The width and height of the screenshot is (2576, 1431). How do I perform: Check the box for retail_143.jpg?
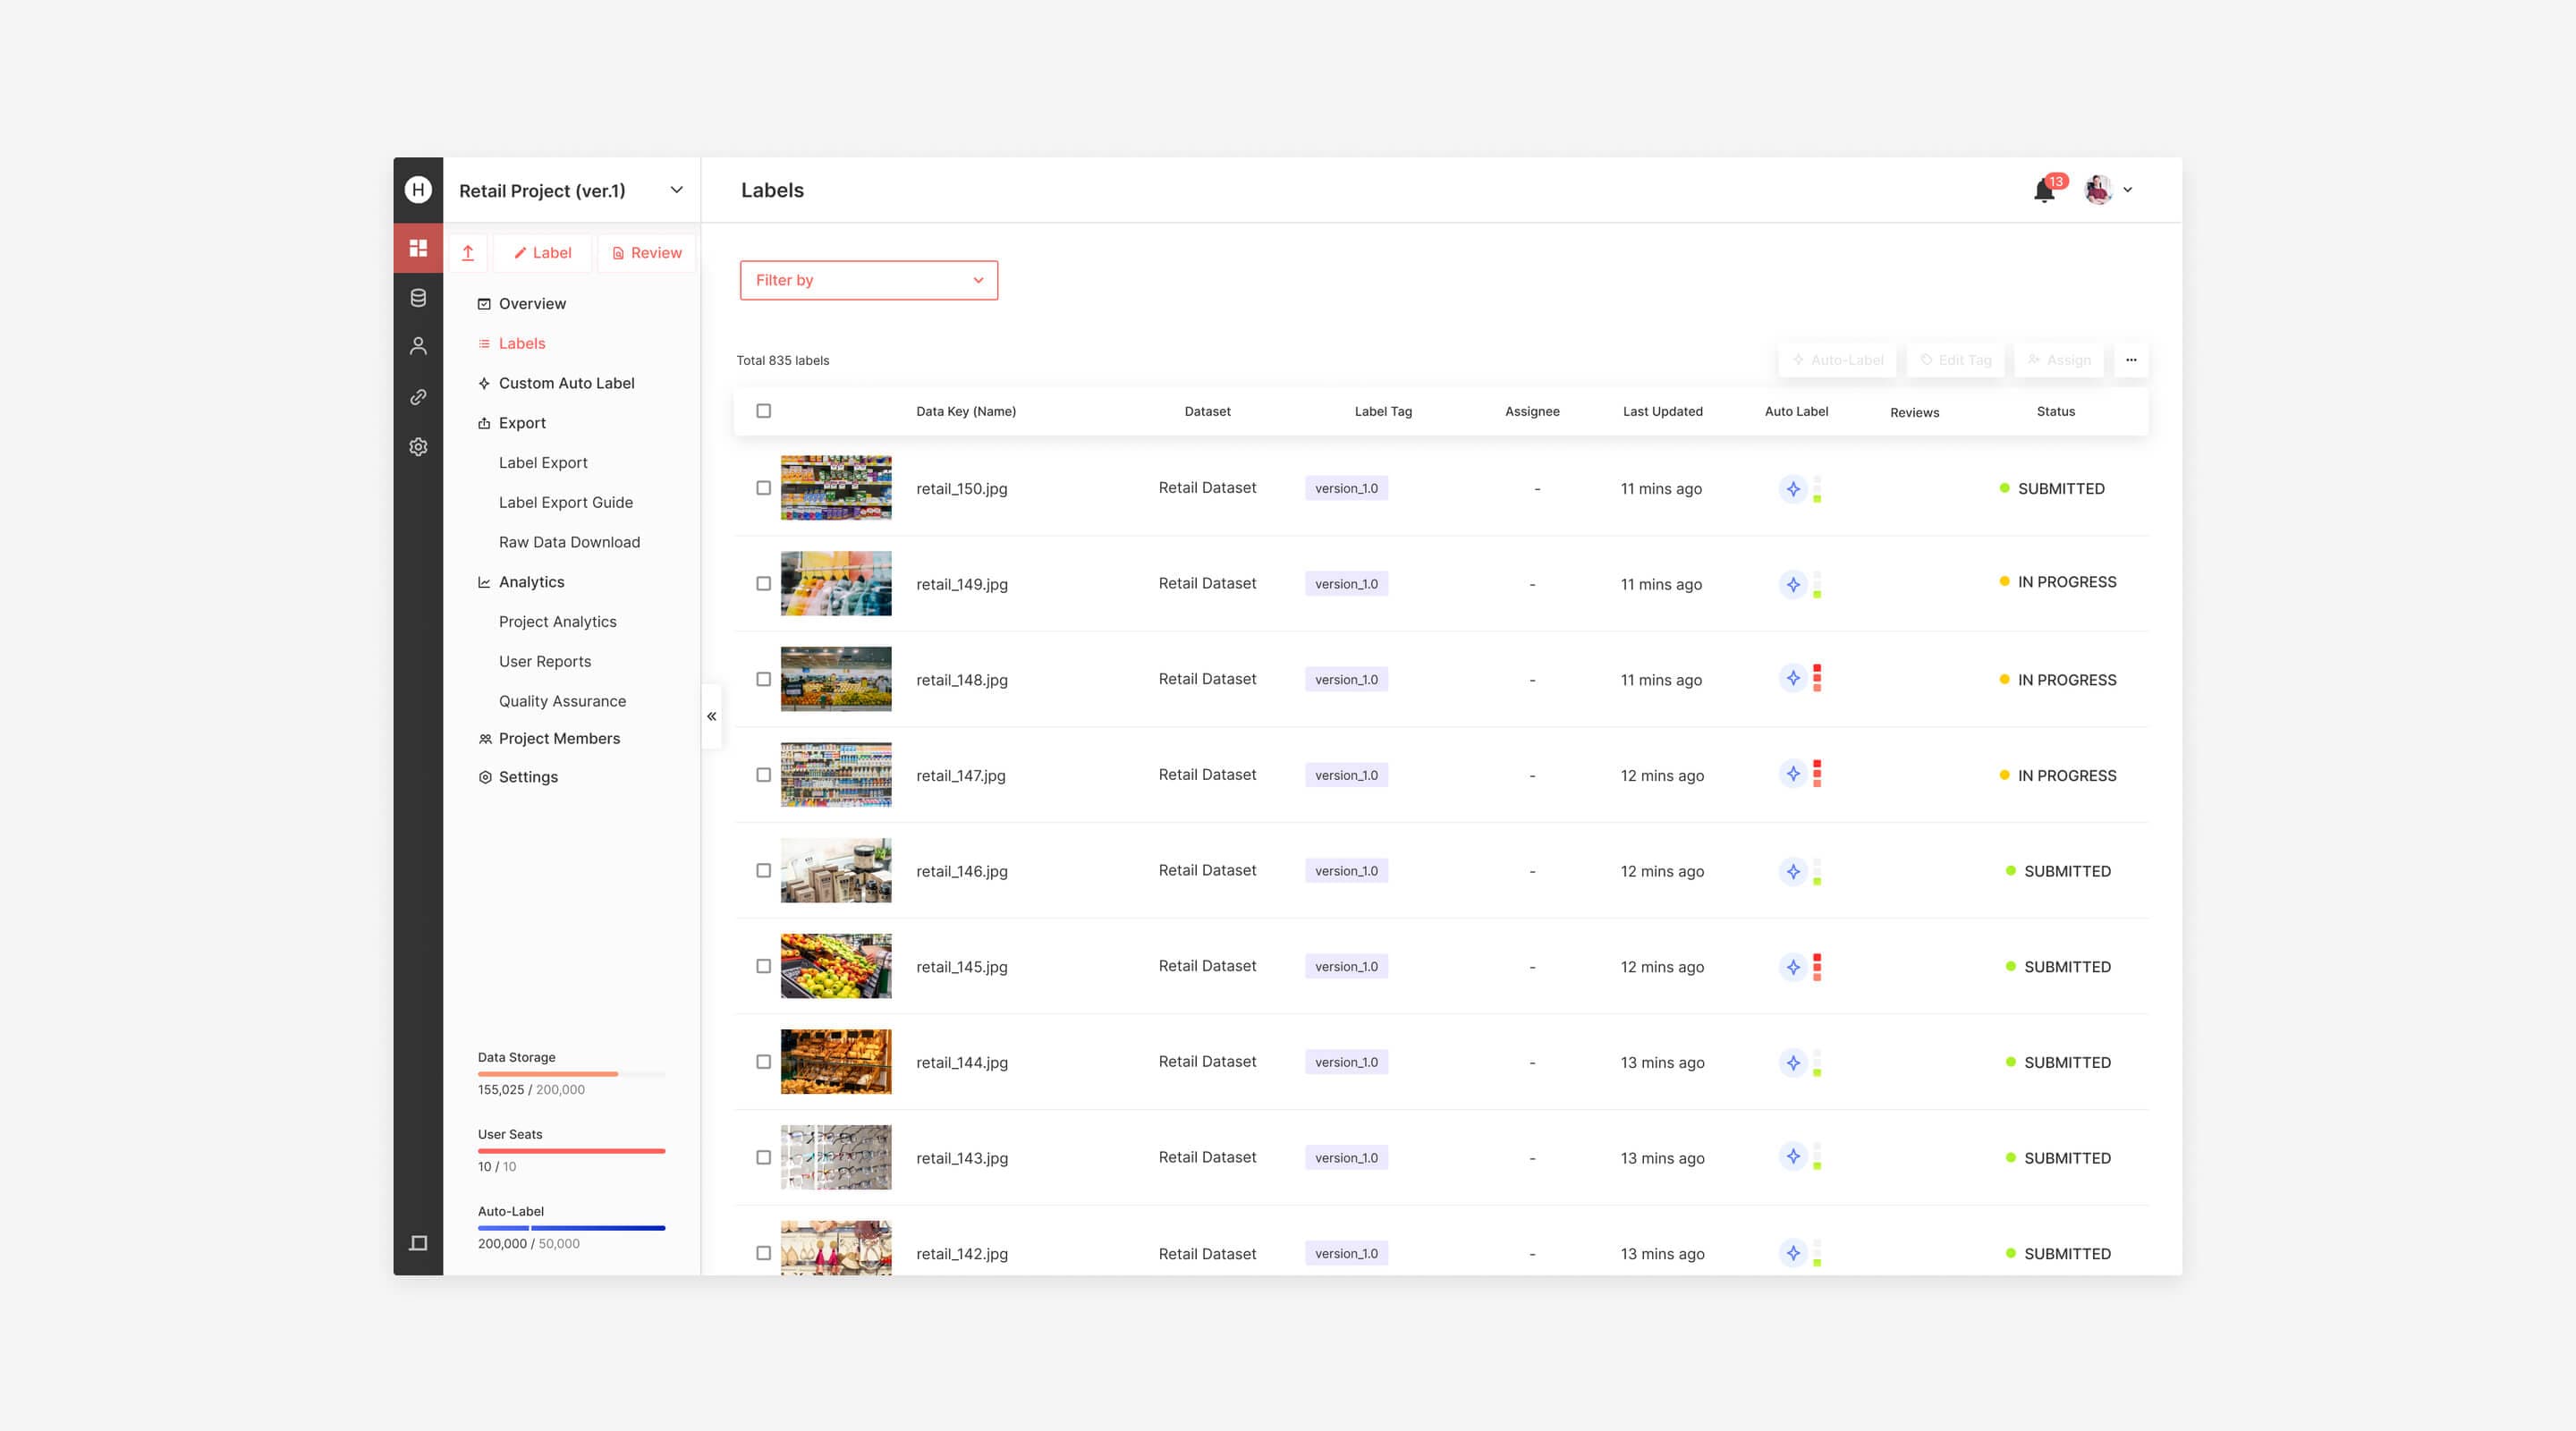[x=763, y=1157]
